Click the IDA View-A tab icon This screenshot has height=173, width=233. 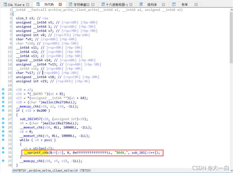[x=5, y=4]
